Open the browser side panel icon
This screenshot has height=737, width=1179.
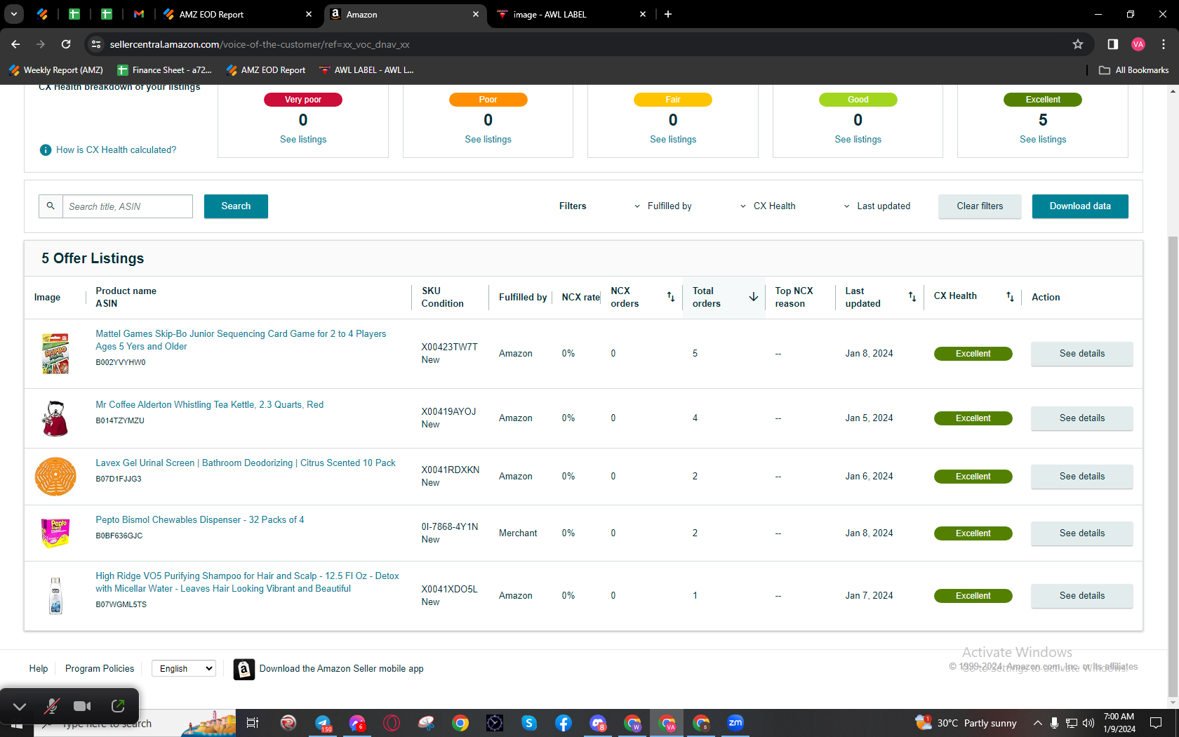click(1112, 44)
